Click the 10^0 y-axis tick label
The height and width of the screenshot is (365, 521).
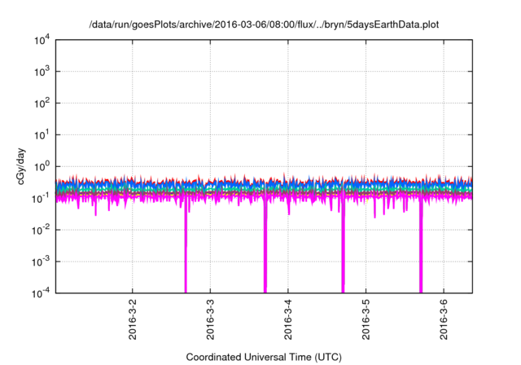(x=42, y=166)
